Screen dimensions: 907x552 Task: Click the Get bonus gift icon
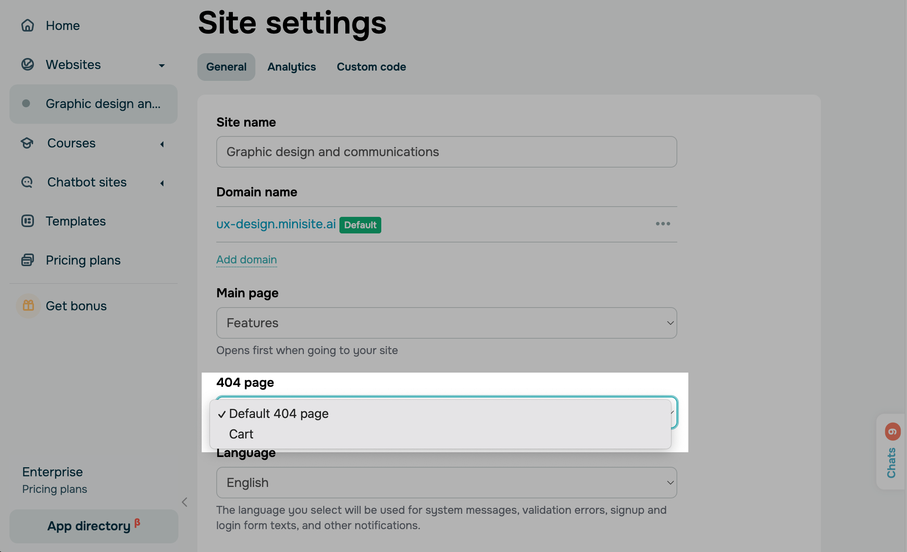click(28, 306)
